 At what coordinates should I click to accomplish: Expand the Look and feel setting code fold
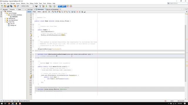coord(33,70)
